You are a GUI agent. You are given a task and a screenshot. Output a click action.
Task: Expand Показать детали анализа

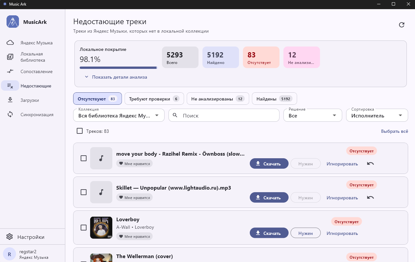(116, 77)
